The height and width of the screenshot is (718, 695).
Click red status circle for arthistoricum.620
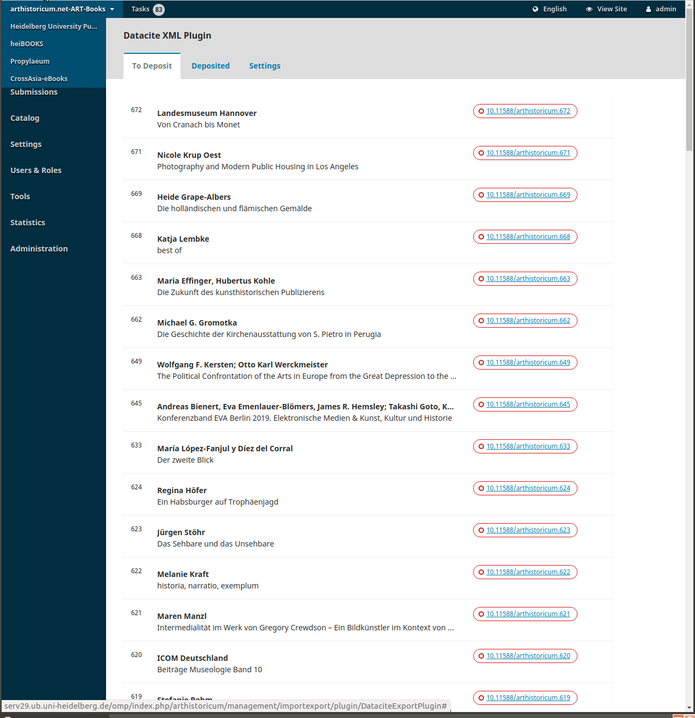[481, 656]
